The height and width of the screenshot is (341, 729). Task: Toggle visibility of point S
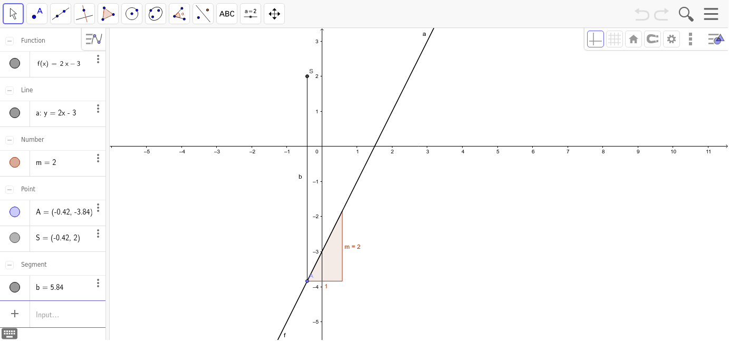[15, 238]
